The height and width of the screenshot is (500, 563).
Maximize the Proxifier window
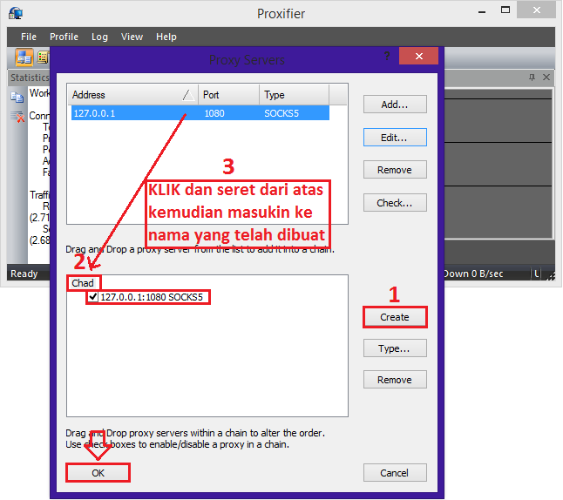(x=505, y=10)
